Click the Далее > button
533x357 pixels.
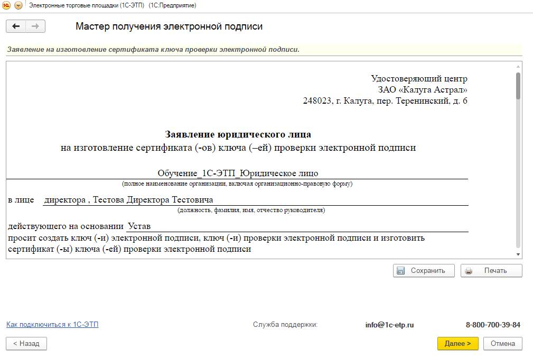point(457,343)
